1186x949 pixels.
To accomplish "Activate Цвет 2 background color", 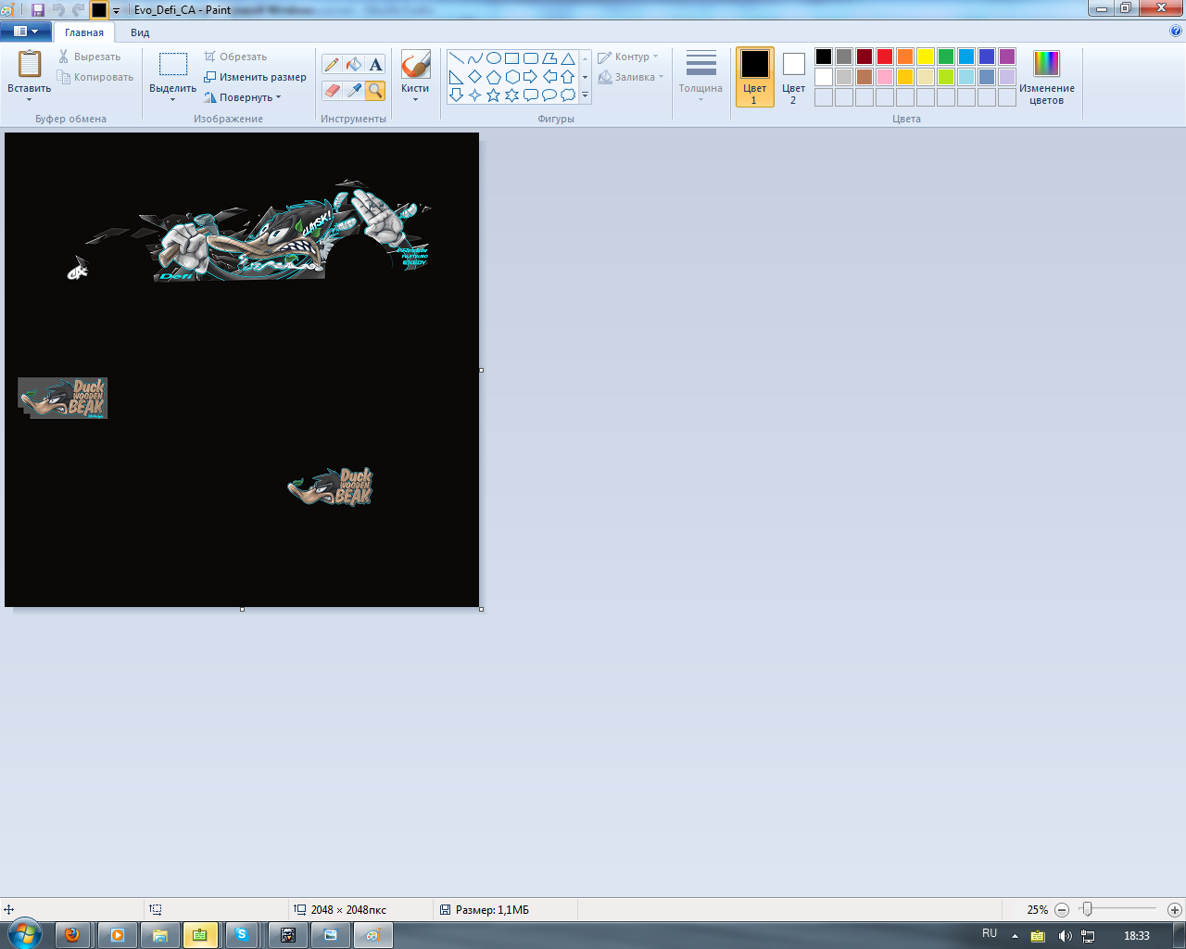I will [794, 77].
